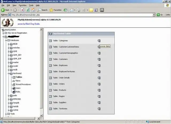Select the RPM1900 database
This screenshot has height=124, width=171.
[17, 99]
